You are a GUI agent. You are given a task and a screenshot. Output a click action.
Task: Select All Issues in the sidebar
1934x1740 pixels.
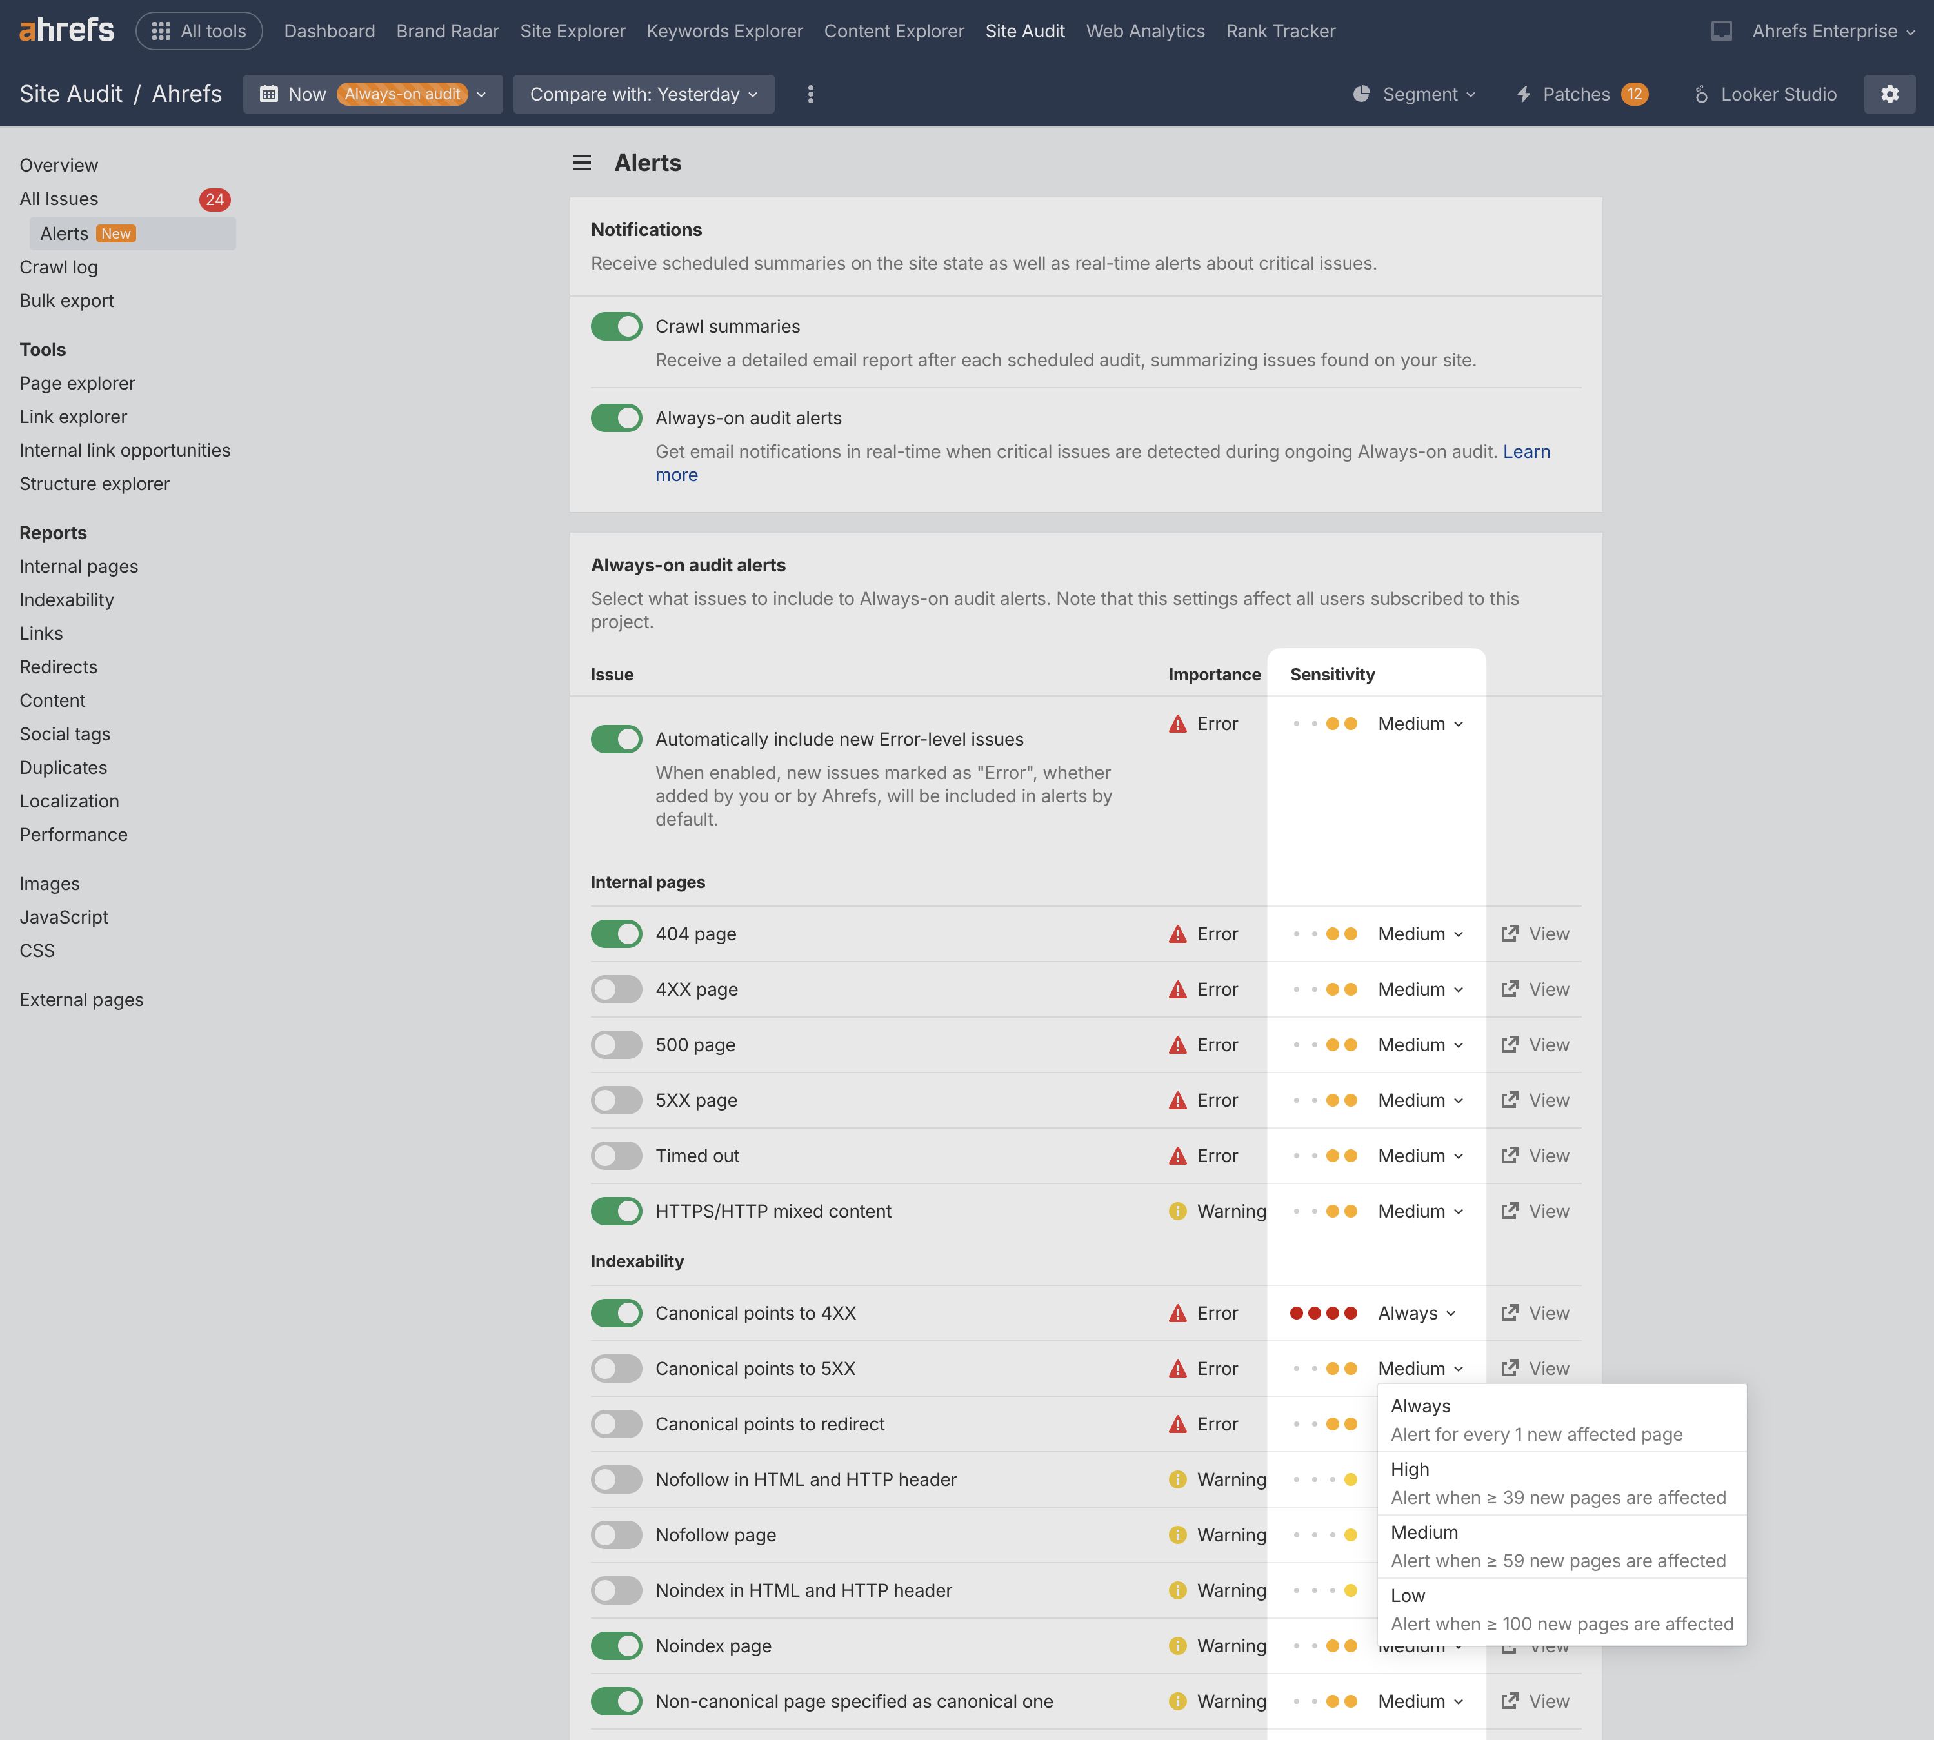tap(59, 199)
